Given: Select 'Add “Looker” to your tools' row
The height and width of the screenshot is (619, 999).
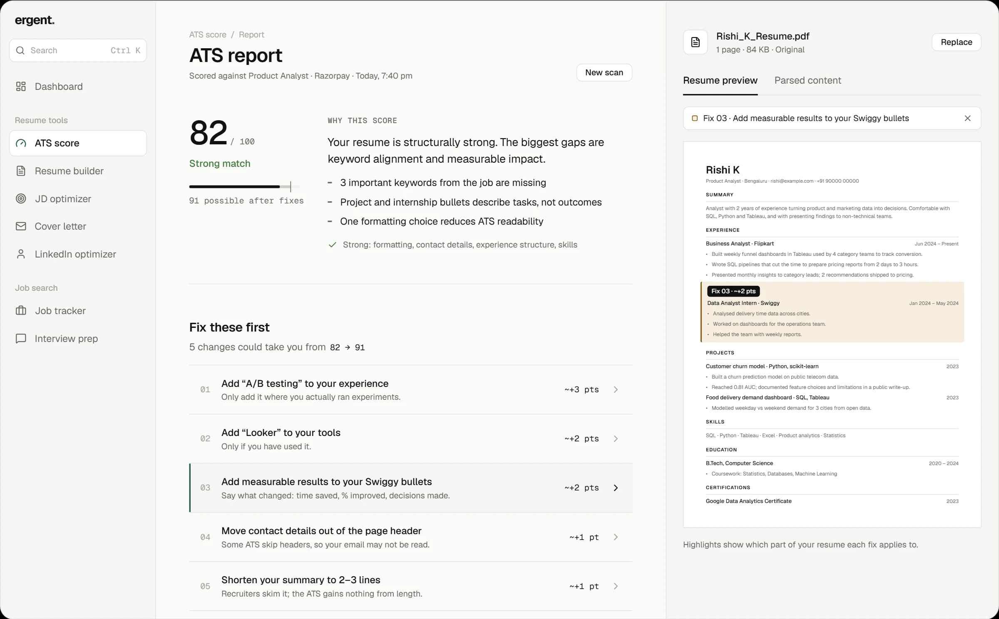Looking at the screenshot, I should click(411, 438).
